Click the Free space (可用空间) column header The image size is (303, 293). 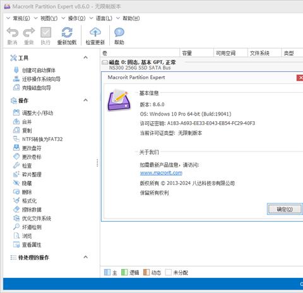point(230,53)
